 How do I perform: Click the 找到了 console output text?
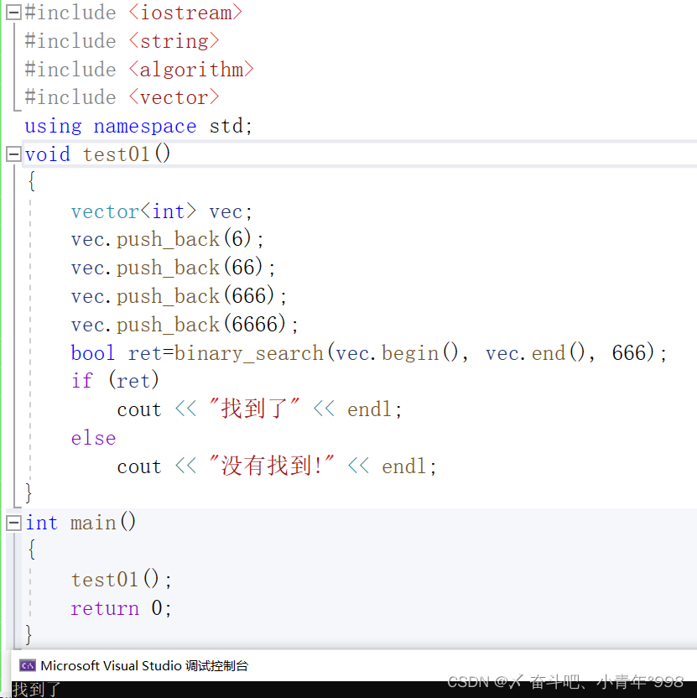point(37,690)
